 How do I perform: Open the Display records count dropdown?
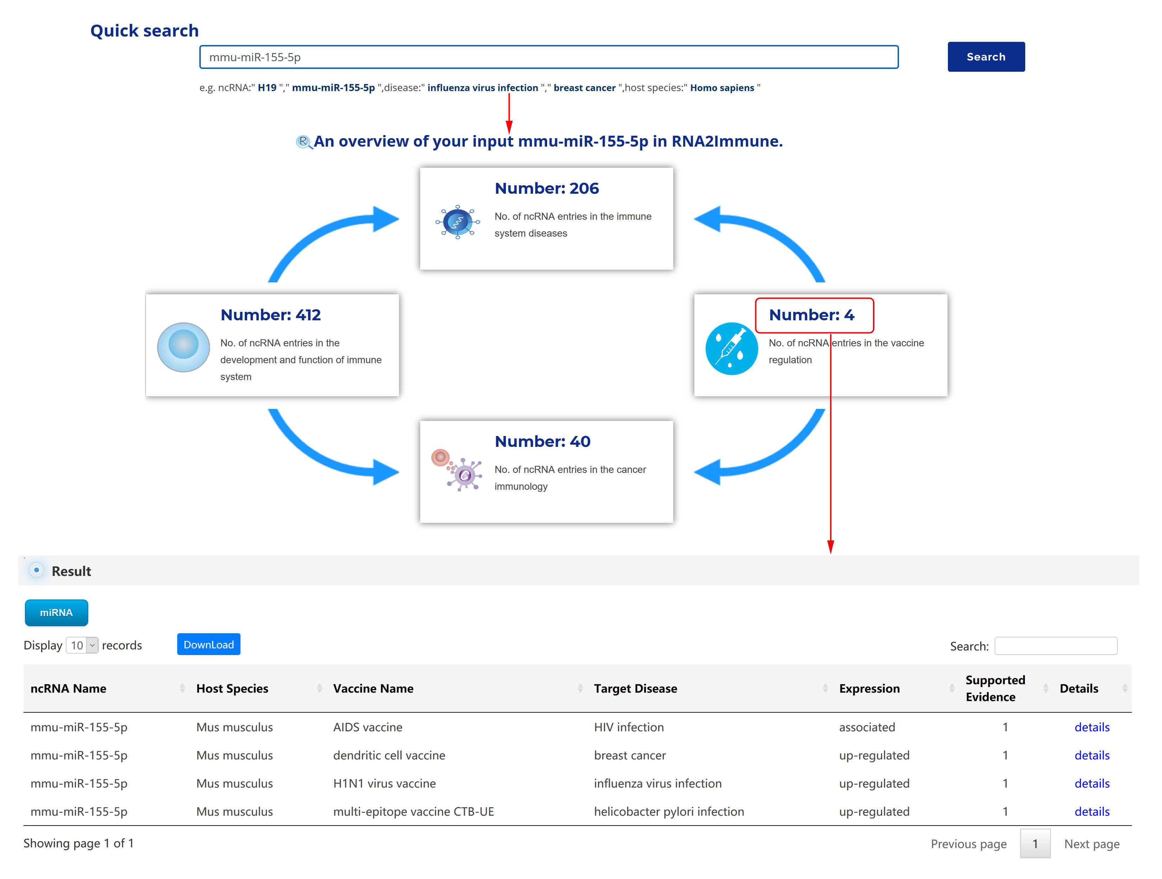point(82,645)
